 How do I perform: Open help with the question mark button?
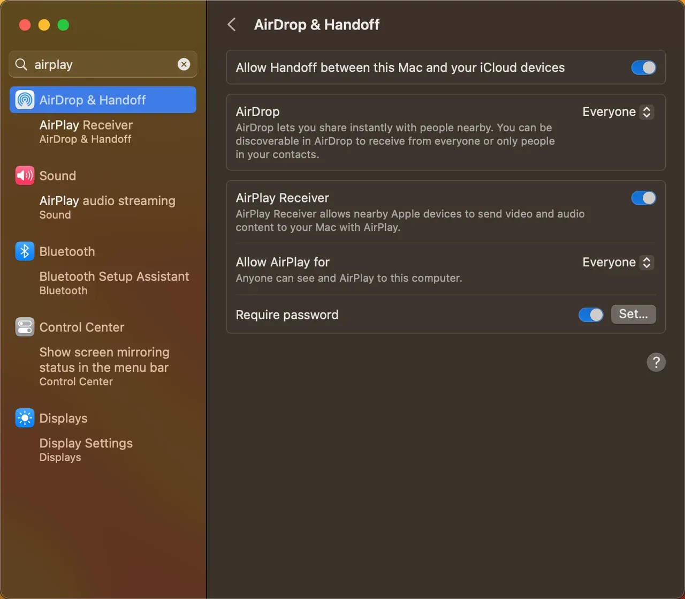656,362
